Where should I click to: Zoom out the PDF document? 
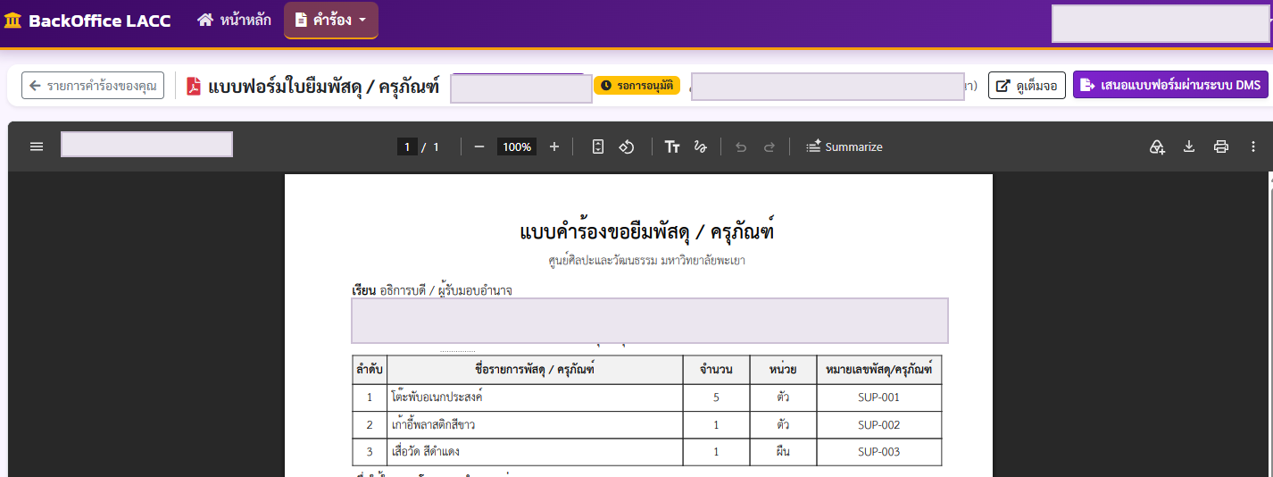click(x=479, y=146)
